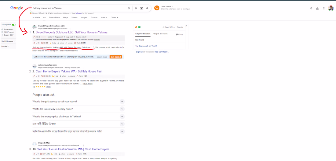Open the free SEO tools link

point(161,52)
